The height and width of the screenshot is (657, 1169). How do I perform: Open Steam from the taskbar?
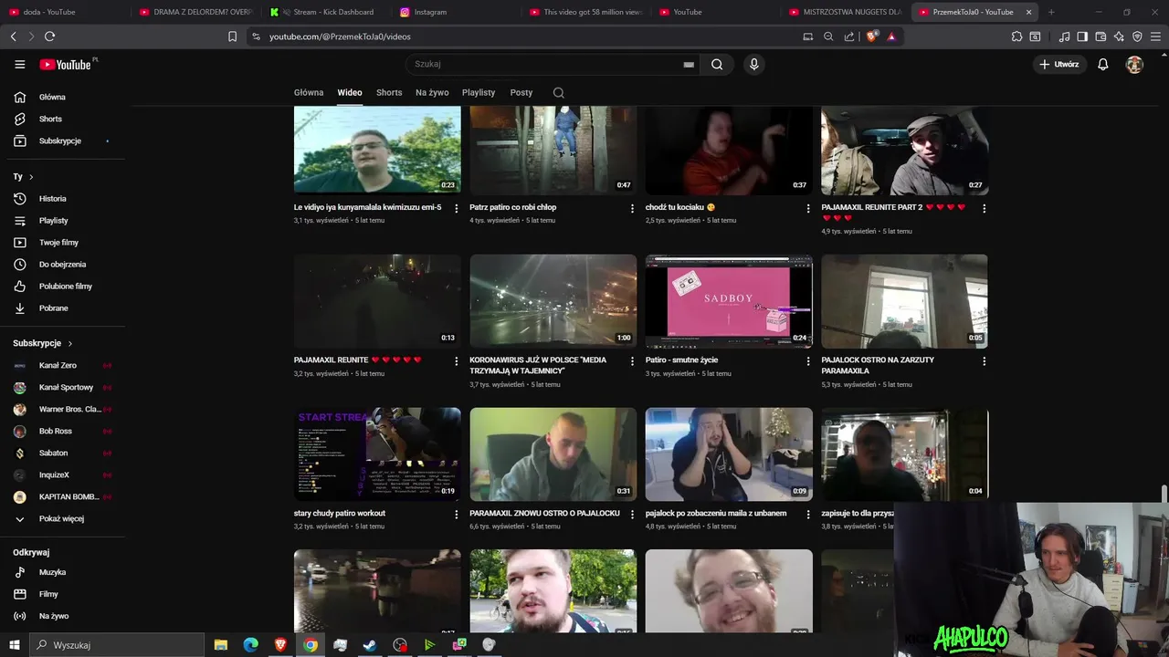pyautogui.click(x=370, y=644)
